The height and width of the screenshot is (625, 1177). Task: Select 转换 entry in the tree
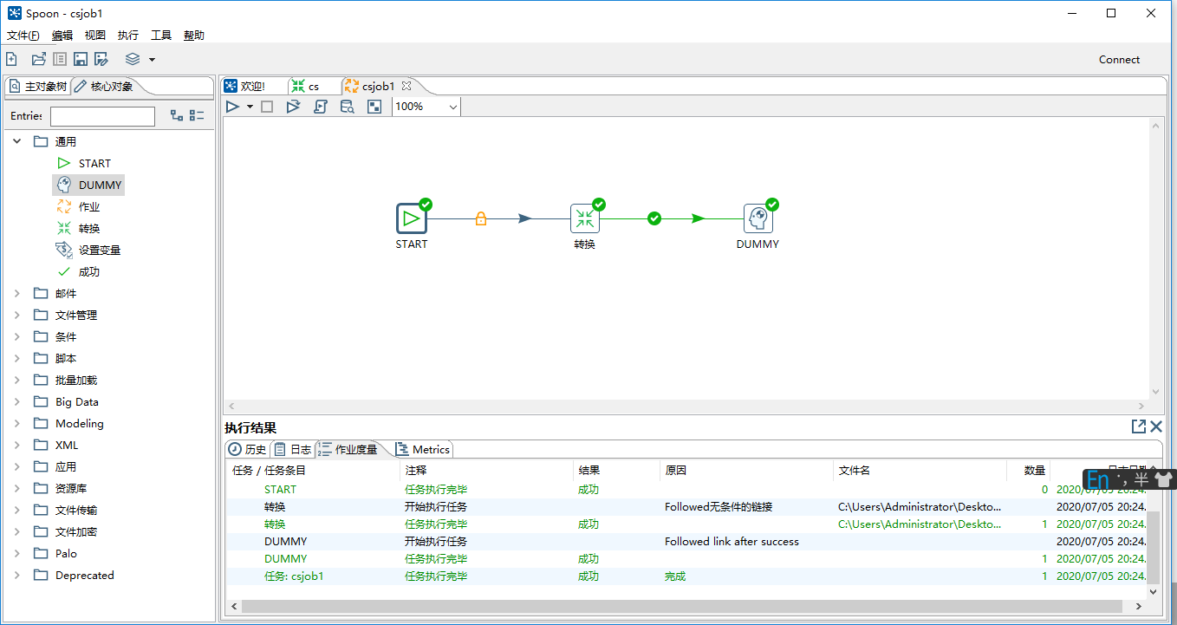[89, 228]
